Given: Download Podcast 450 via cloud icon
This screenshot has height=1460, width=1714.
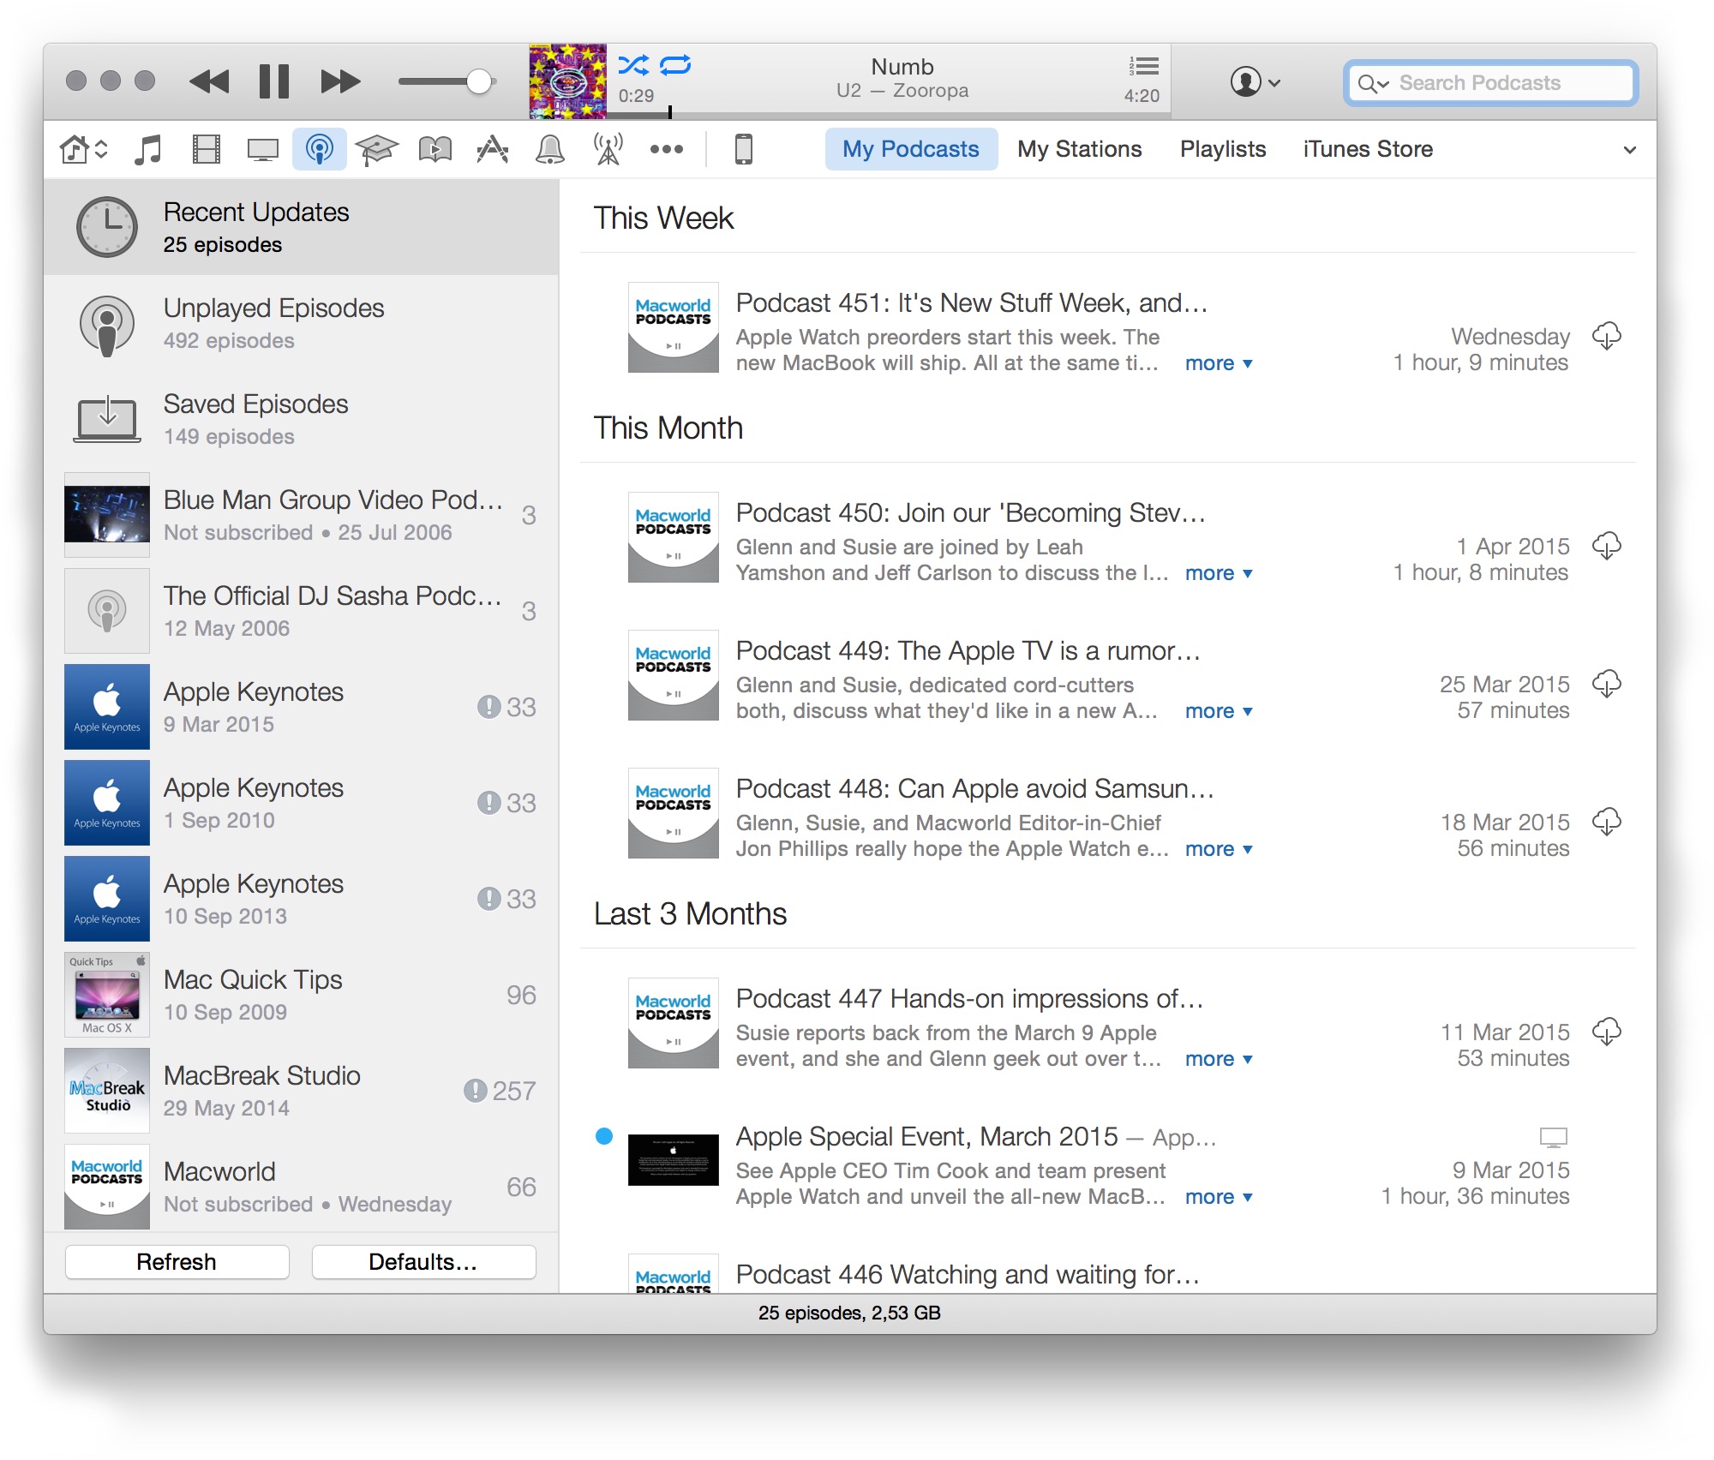Looking at the screenshot, I should click(x=1606, y=546).
